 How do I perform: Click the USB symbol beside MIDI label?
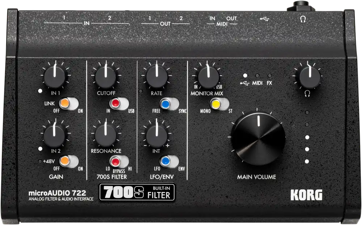pyautogui.click(x=245, y=83)
